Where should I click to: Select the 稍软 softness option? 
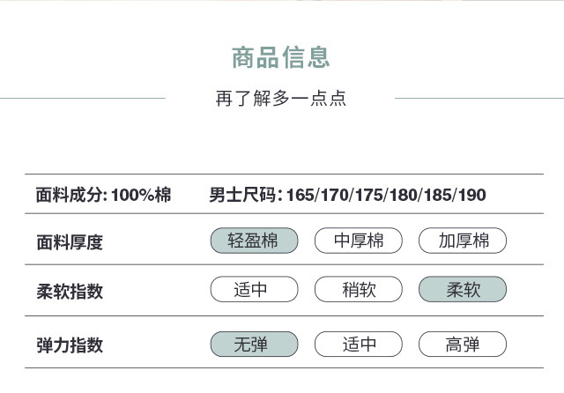[359, 290]
